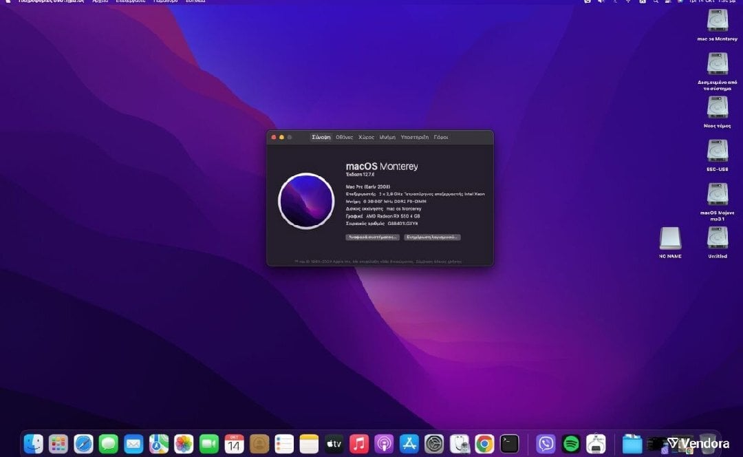
Task: Click the Αναφορά συστήματος button
Action: tap(372, 237)
